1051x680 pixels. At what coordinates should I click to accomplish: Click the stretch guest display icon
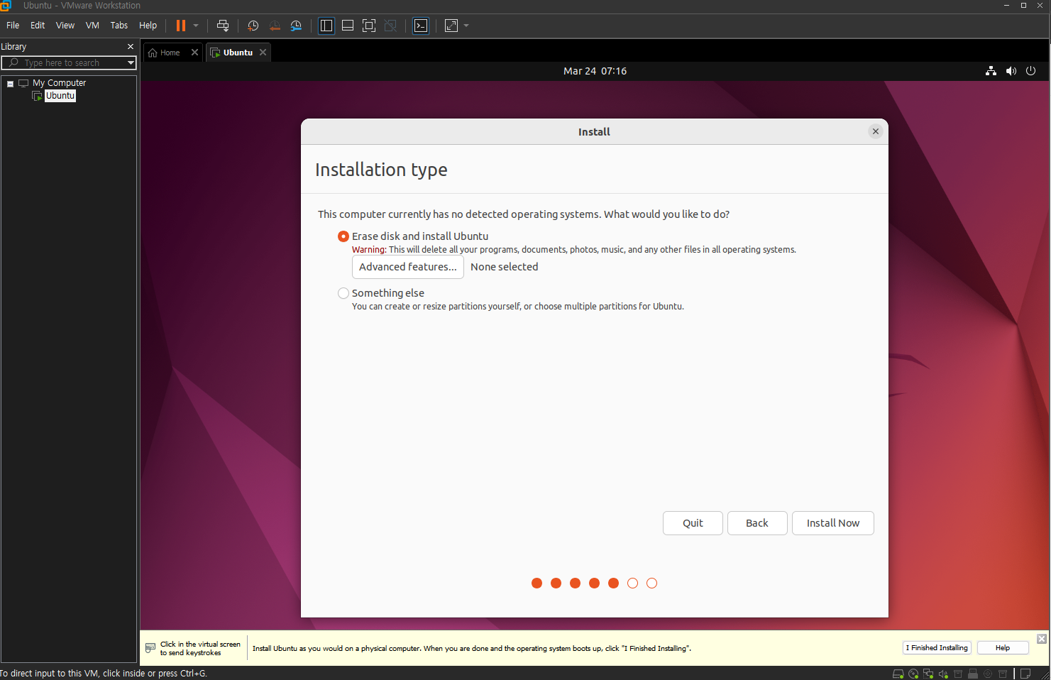[x=451, y=26]
